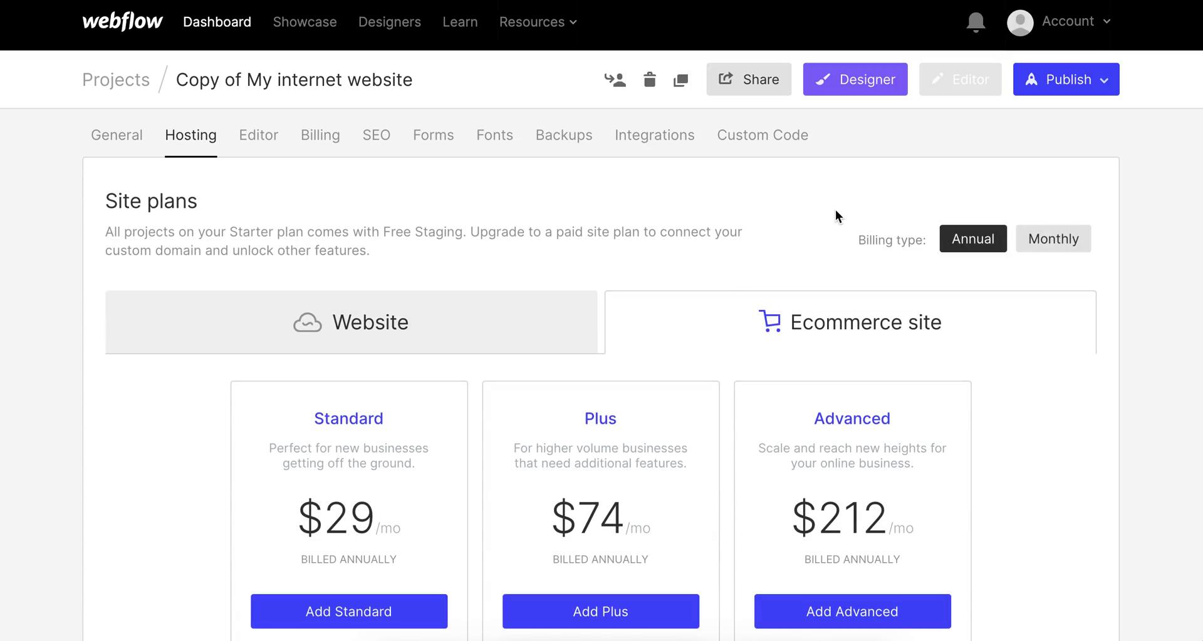
Task: Click 'Scale and reach new heights' description
Action: [x=852, y=456]
